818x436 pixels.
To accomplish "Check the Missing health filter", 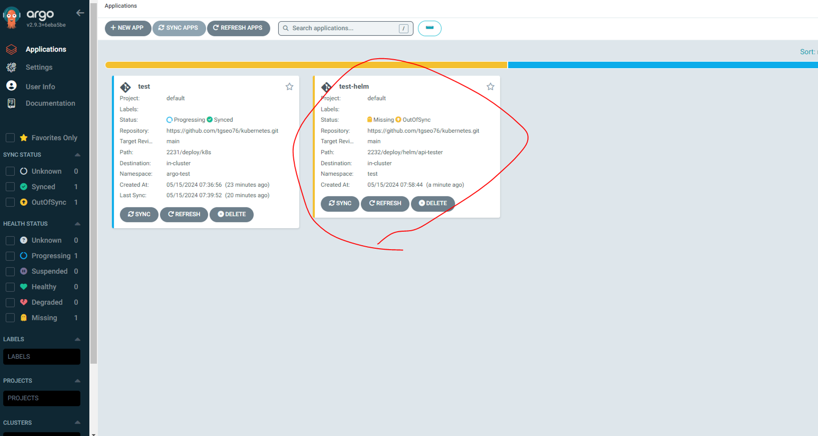I will click(10, 318).
